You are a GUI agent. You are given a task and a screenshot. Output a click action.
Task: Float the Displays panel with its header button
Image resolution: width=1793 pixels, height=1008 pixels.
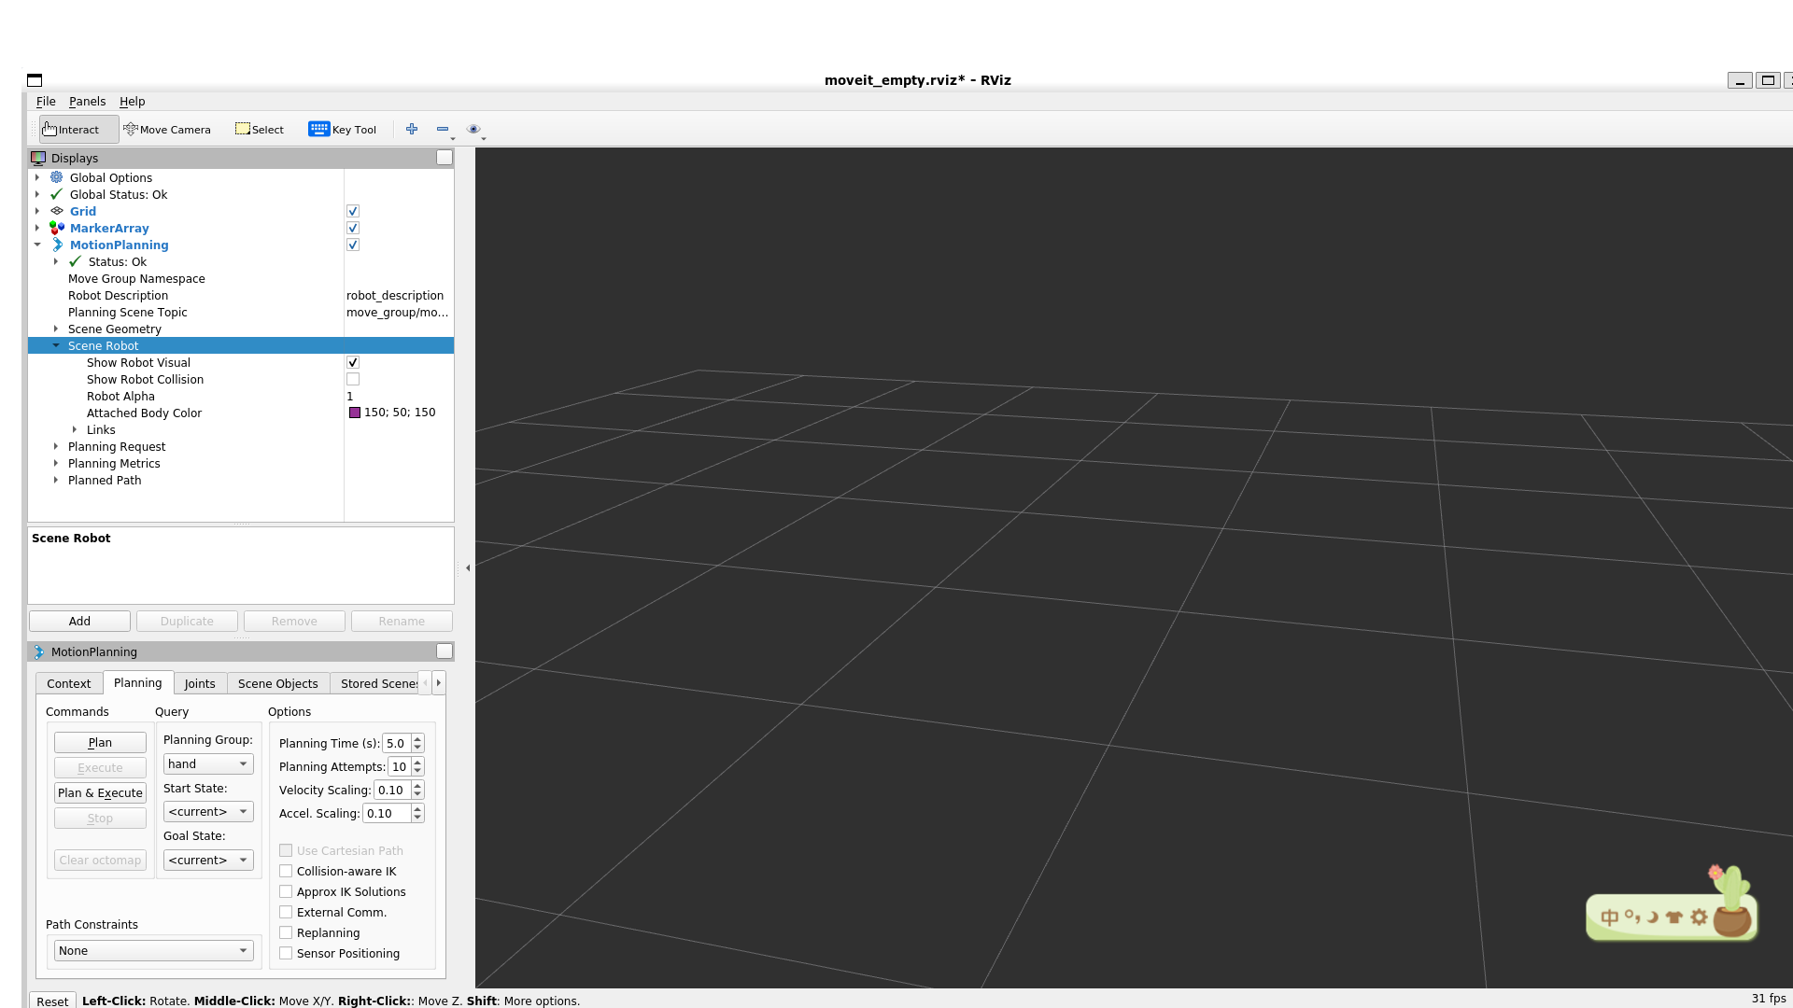pyautogui.click(x=445, y=158)
